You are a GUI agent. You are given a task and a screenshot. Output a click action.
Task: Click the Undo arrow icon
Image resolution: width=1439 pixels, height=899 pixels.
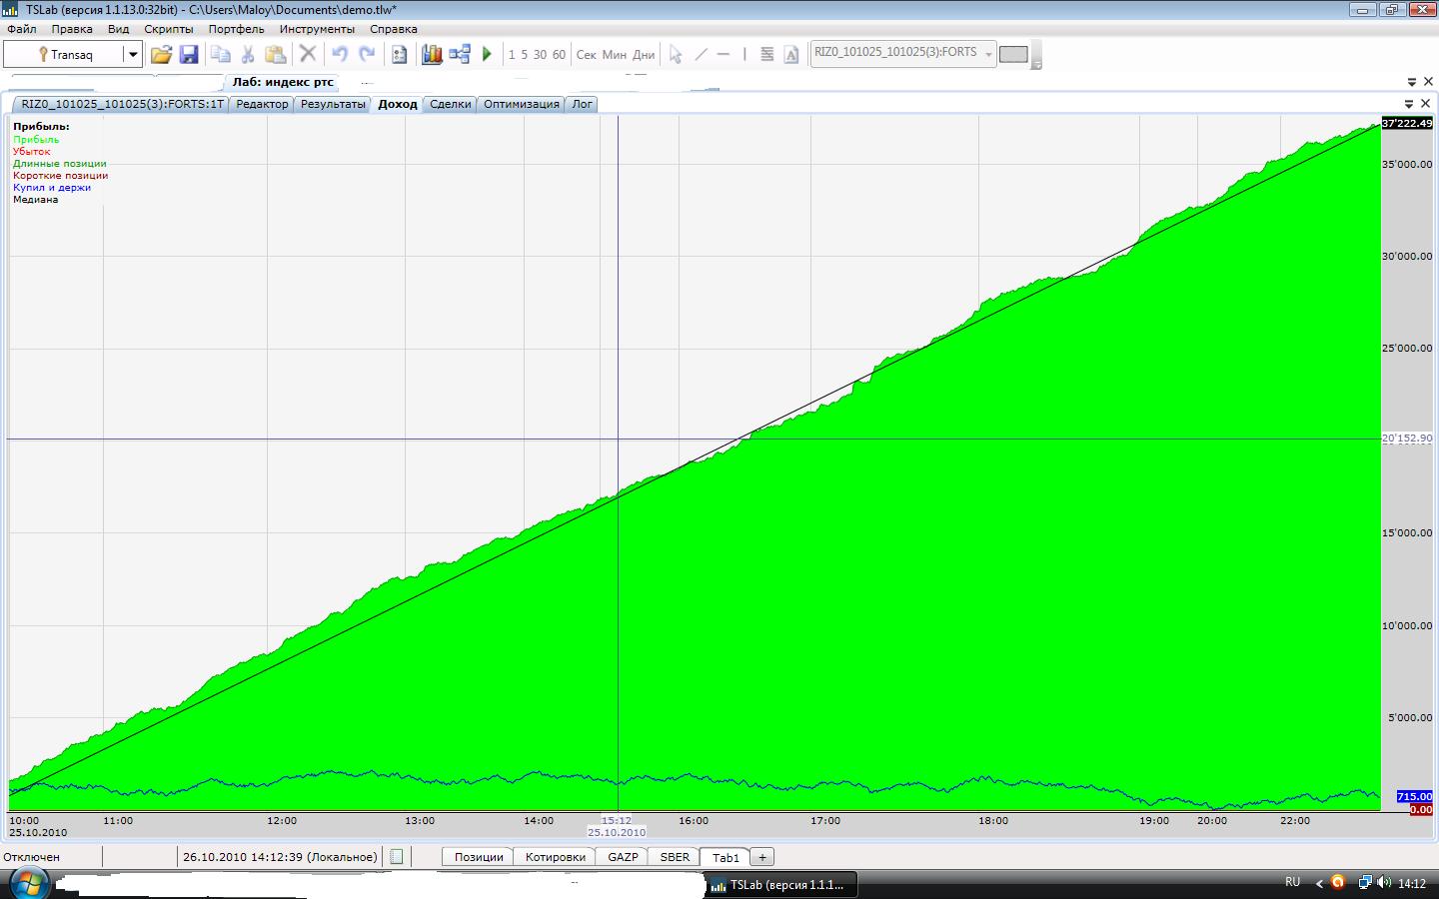[x=340, y=54]
